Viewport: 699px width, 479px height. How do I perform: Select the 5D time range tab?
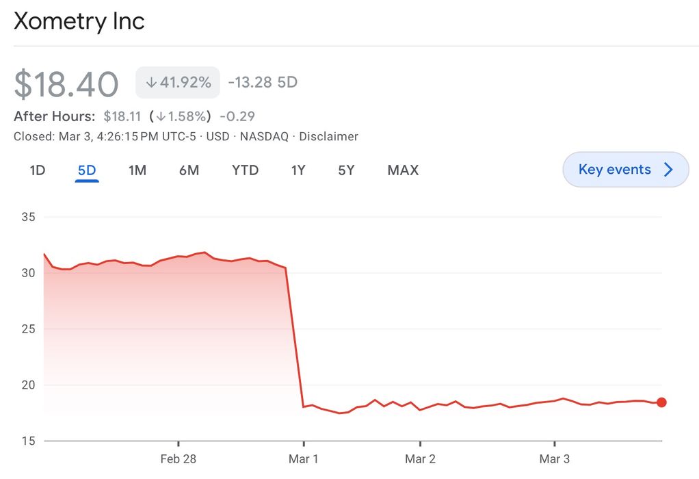(87, 170)
